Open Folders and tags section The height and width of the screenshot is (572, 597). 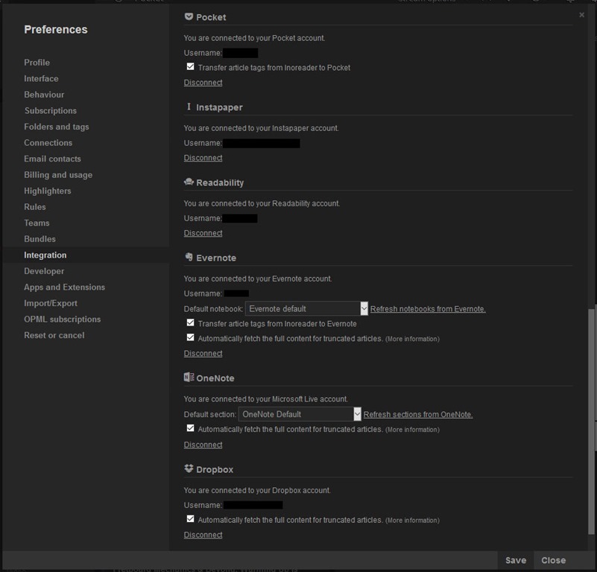pyautogui.click(x=57, y=127)
